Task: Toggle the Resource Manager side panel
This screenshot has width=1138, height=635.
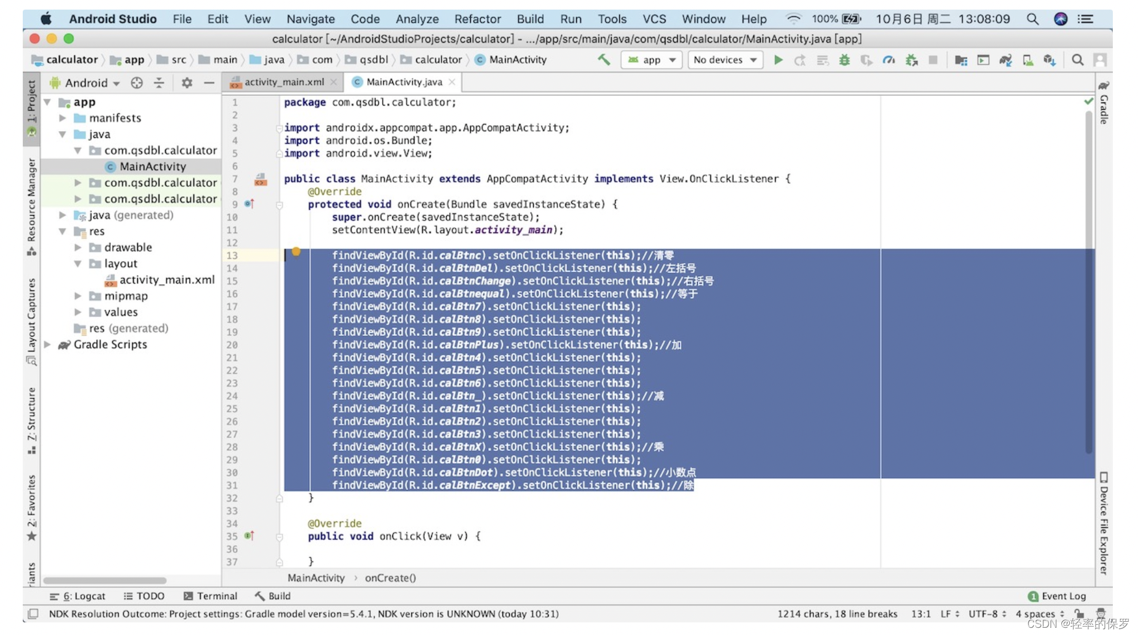Action: pos(32,207)
